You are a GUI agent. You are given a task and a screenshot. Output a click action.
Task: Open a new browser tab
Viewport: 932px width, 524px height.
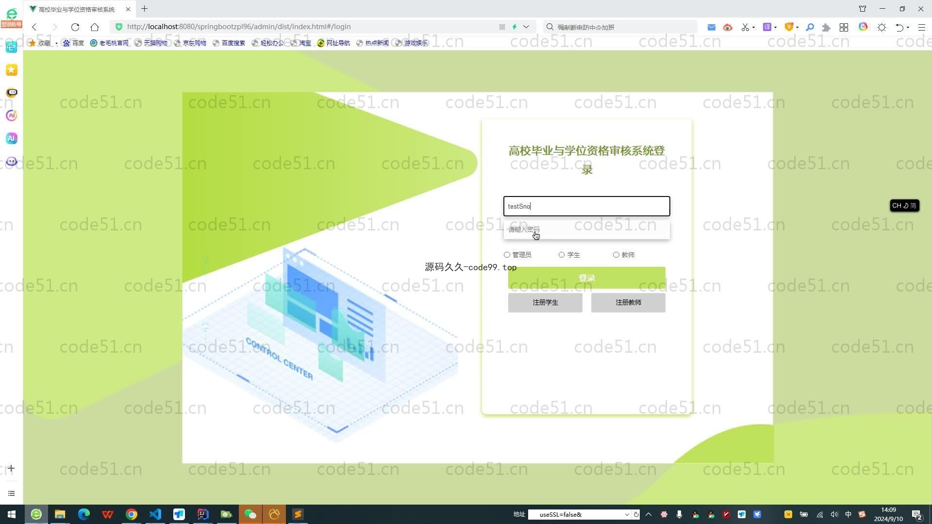point(145,9)
